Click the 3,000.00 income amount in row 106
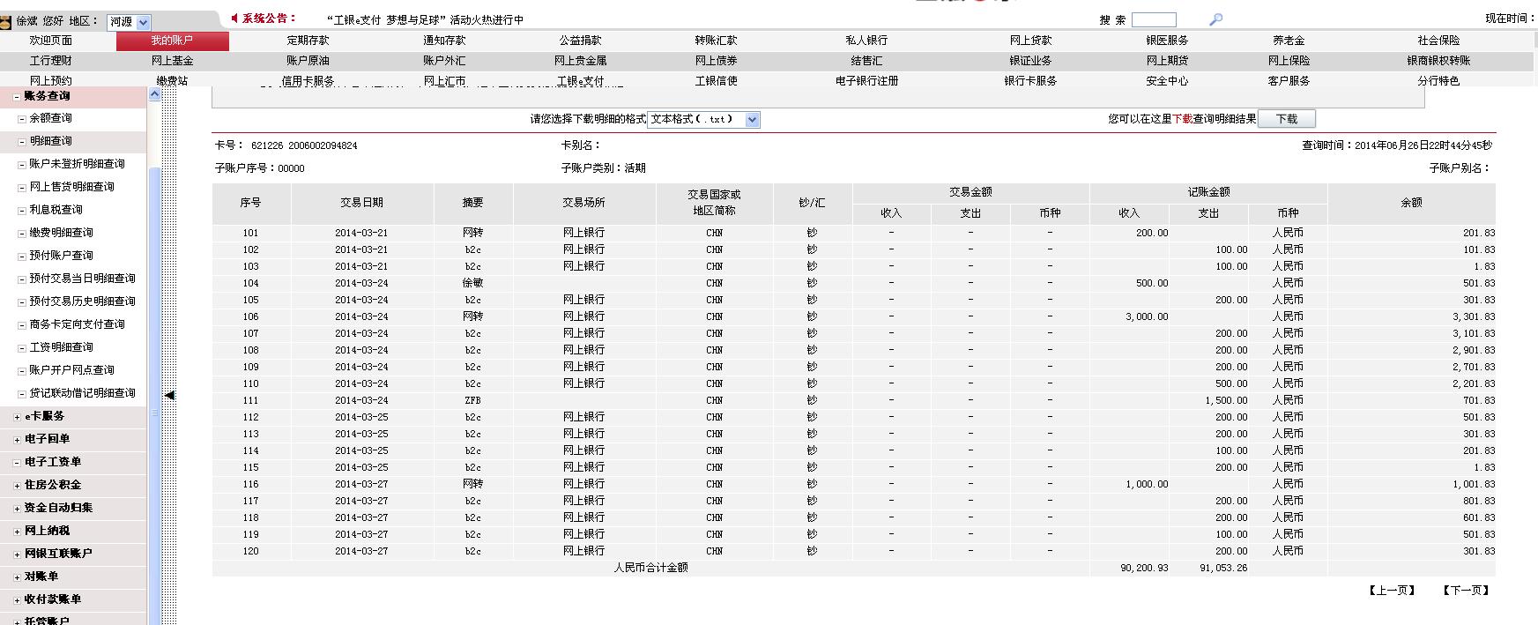The height and width of the screenshot is (625, 1538). pyautogui.click(x=1147, y=316)
